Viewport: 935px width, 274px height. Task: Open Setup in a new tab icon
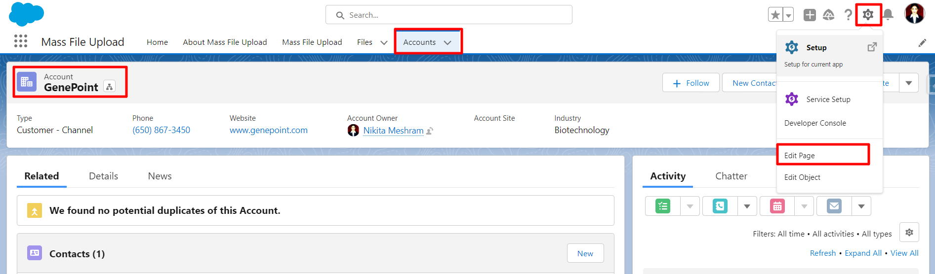click(872, 47)
